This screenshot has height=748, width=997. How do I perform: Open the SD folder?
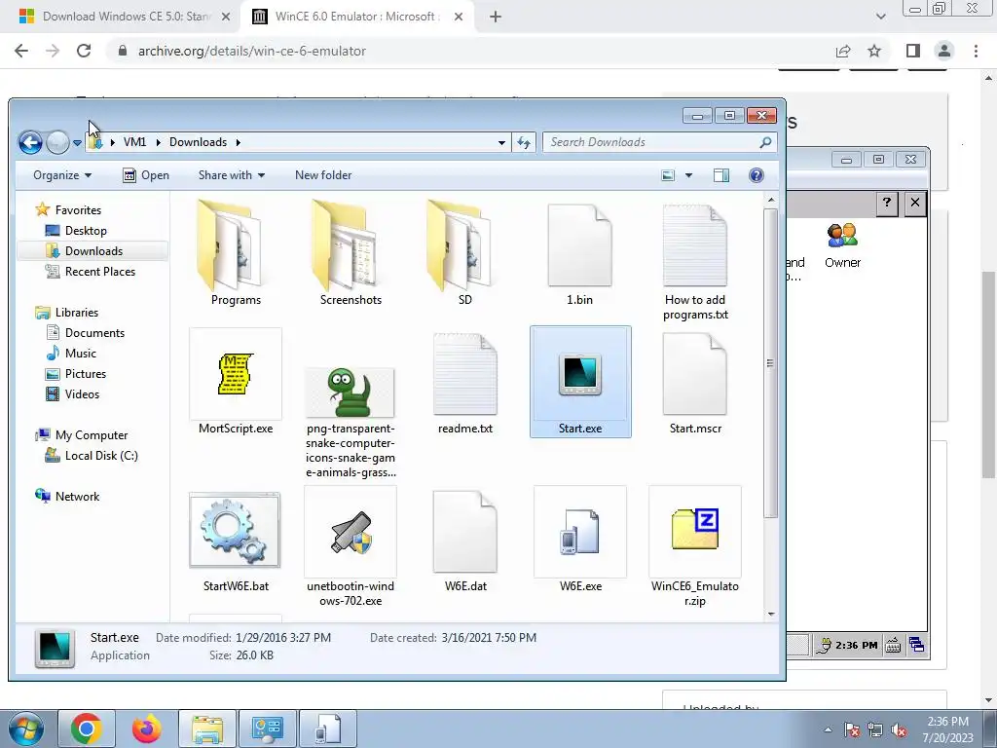tap(464, 253)
